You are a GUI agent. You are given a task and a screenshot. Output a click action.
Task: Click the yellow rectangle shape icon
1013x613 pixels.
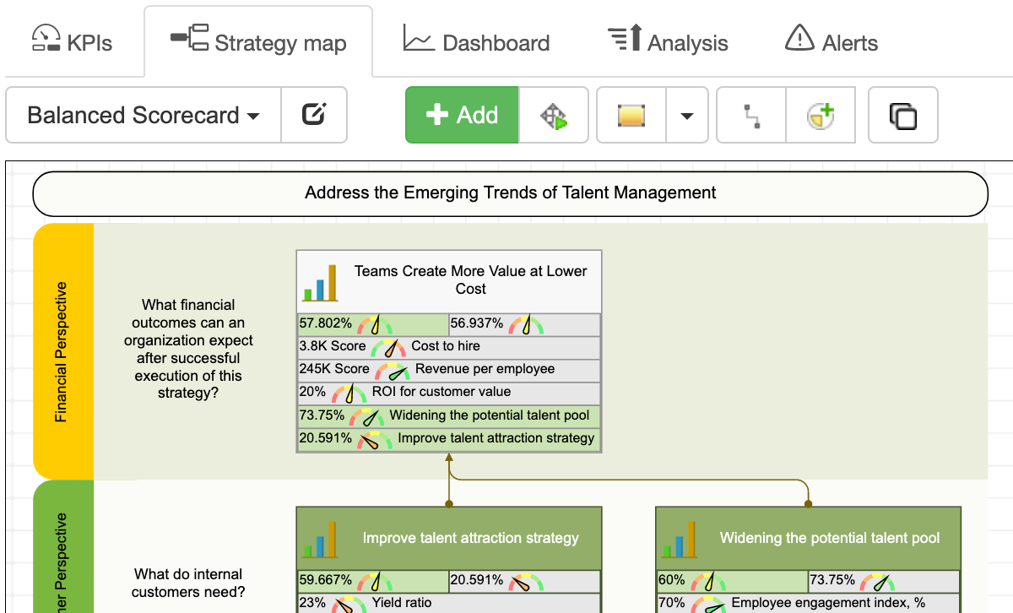631,116
